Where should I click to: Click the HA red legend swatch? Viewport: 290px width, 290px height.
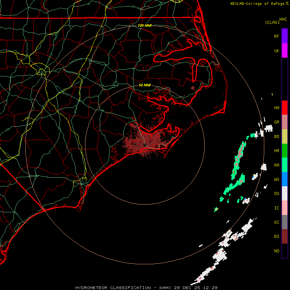[x=285, y=108]
